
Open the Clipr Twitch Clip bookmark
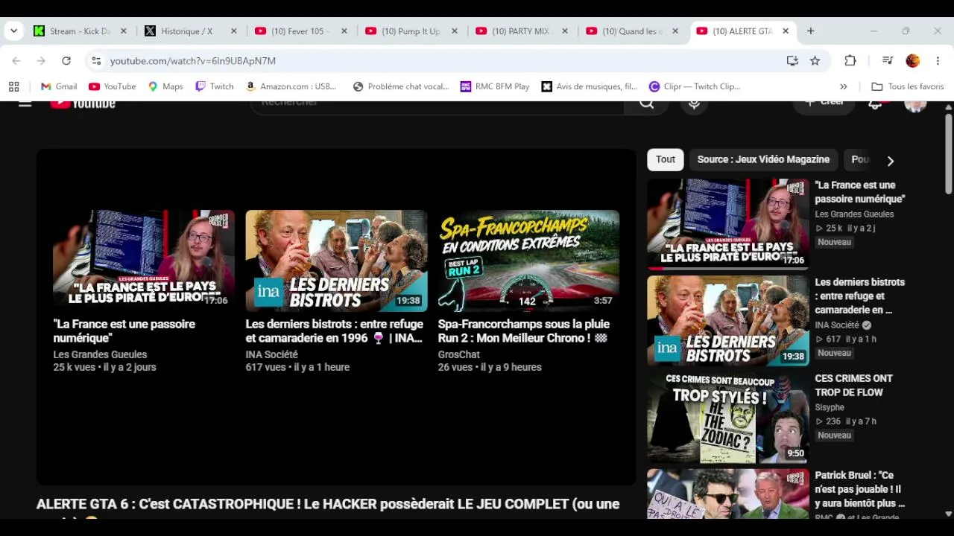[695, 86]
